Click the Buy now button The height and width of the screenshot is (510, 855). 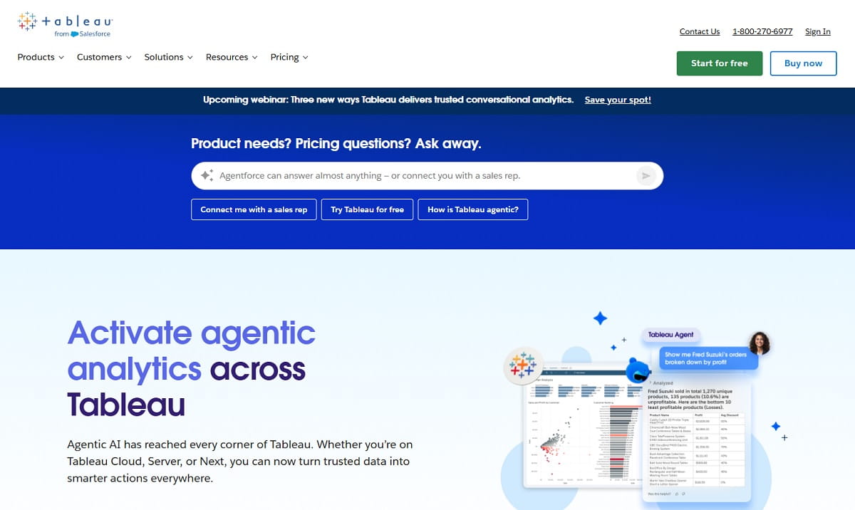tap(803, 63)
